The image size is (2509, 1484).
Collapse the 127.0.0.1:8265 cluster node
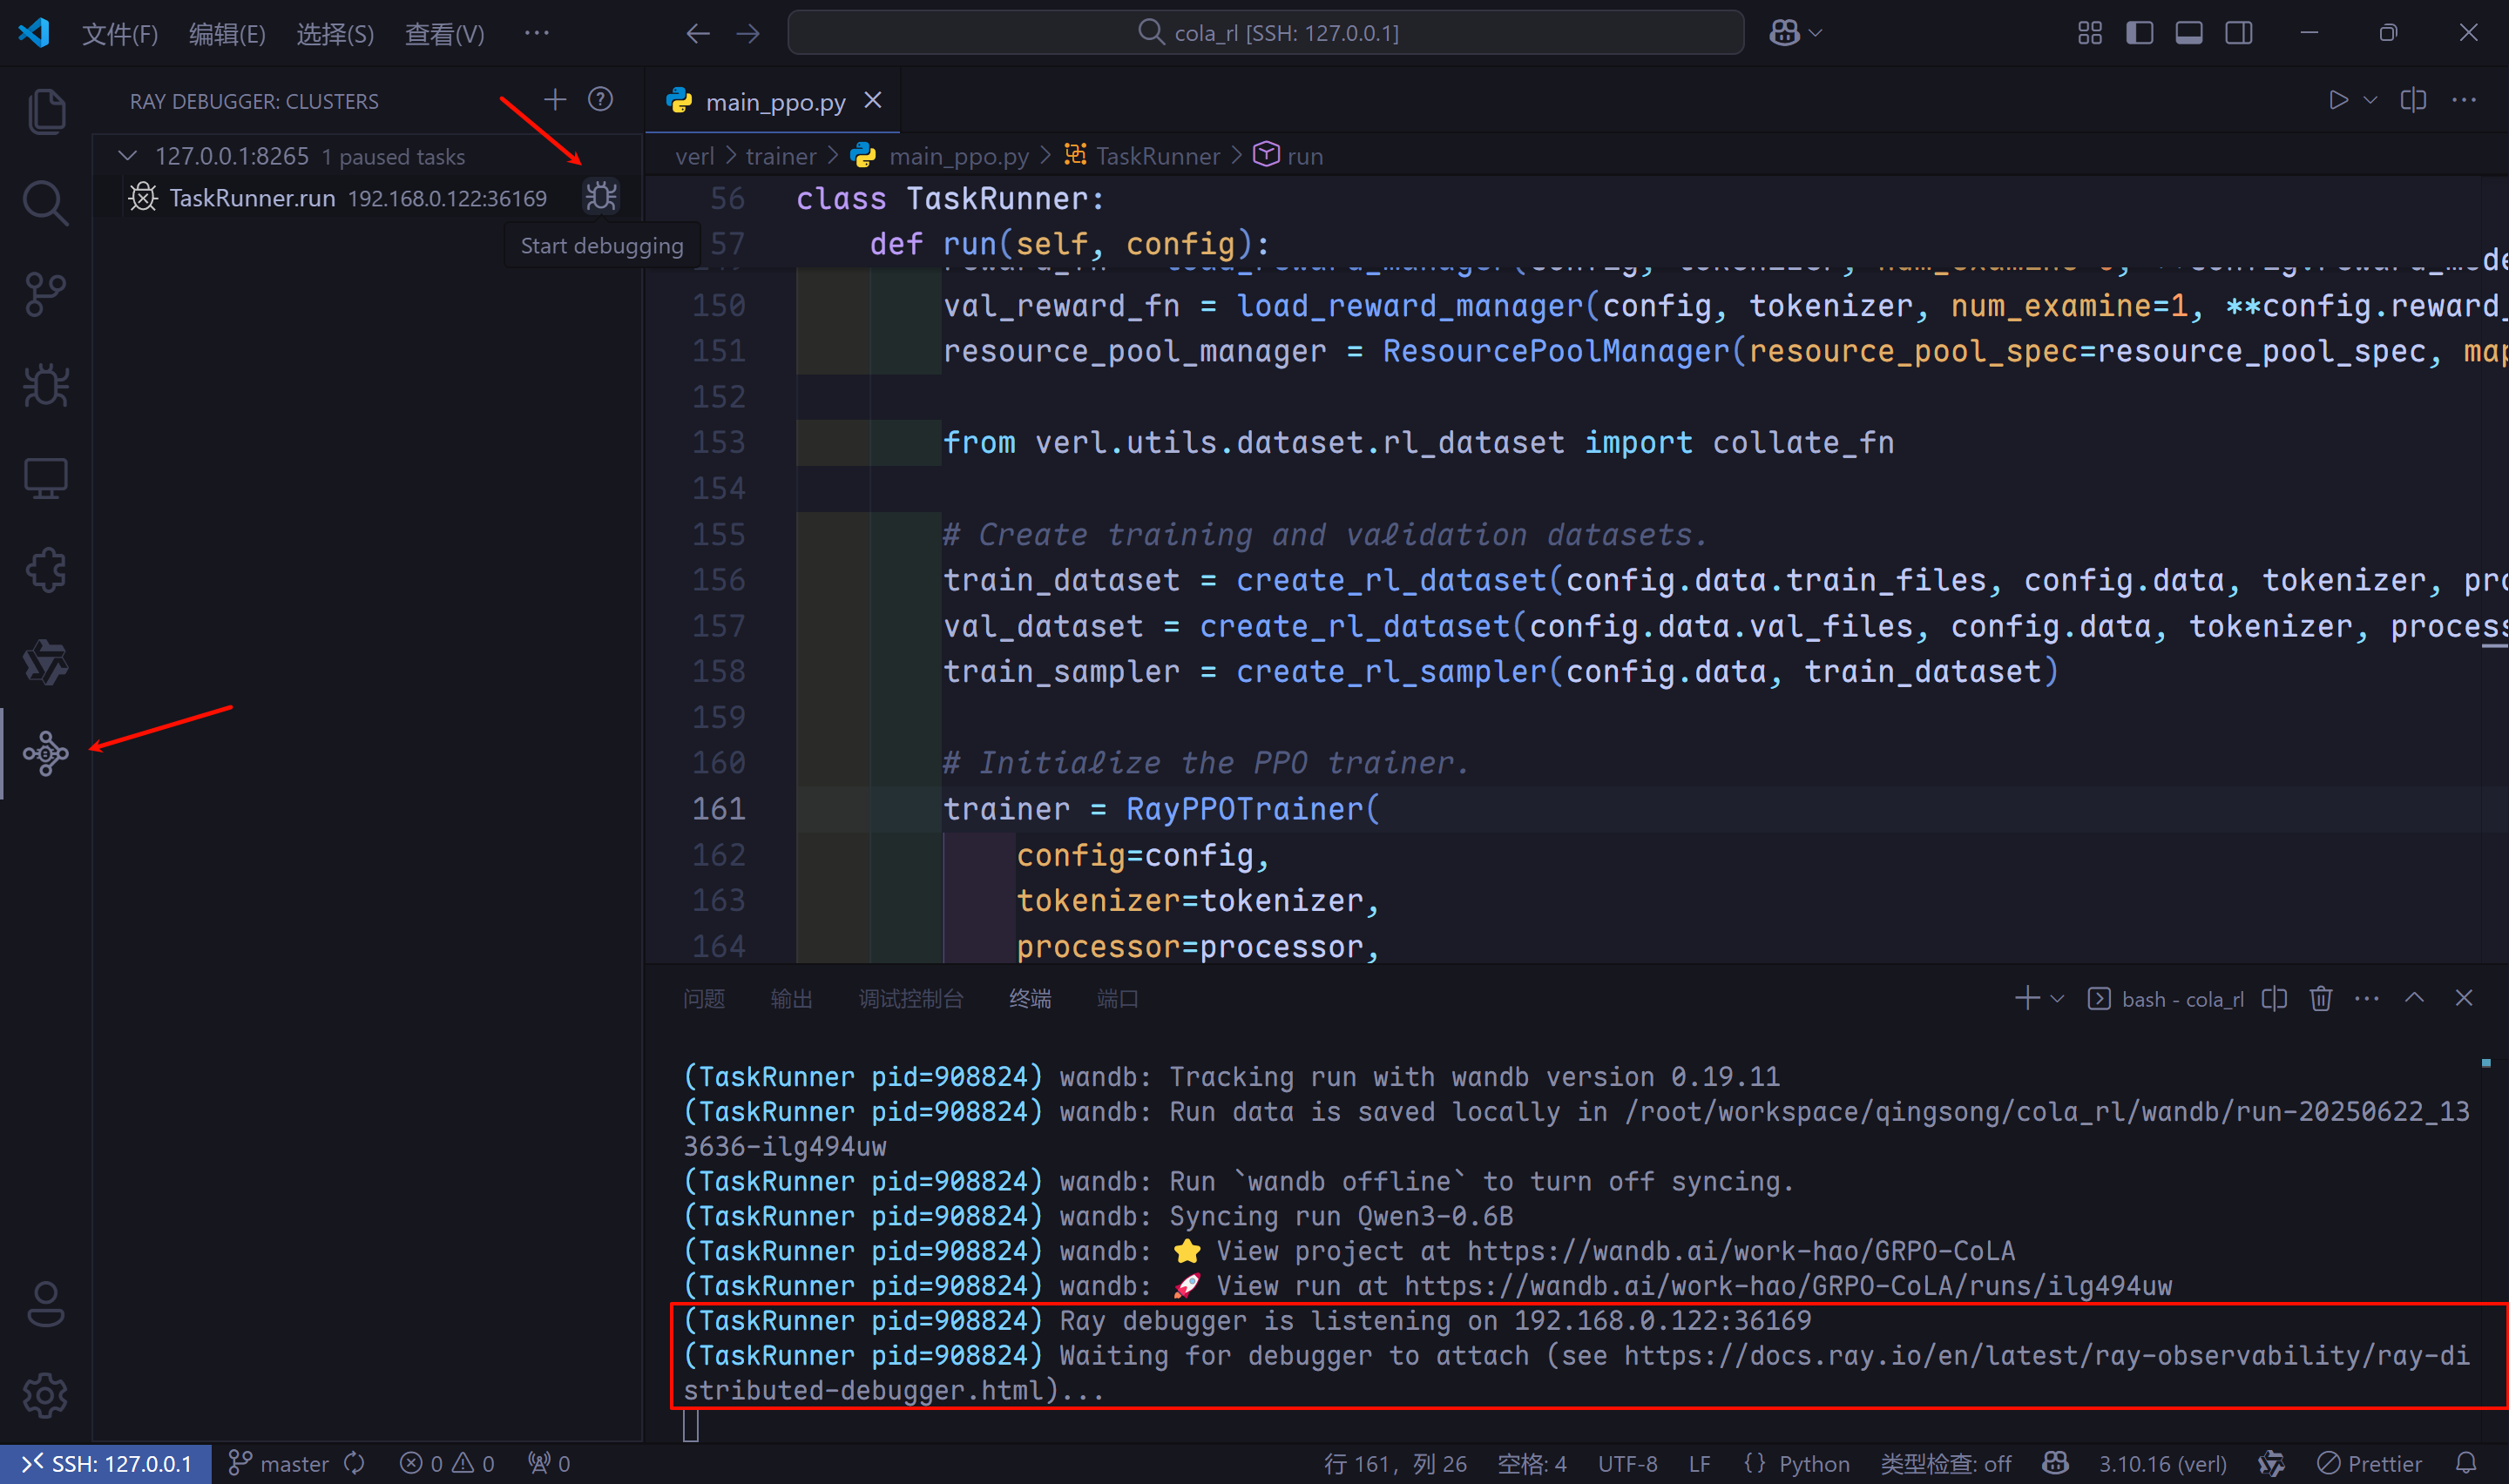[127, 156]
